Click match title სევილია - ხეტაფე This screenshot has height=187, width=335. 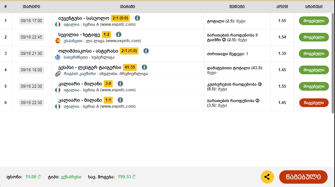79,34
